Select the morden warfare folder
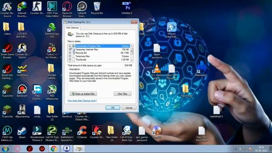 click(52, 71)
